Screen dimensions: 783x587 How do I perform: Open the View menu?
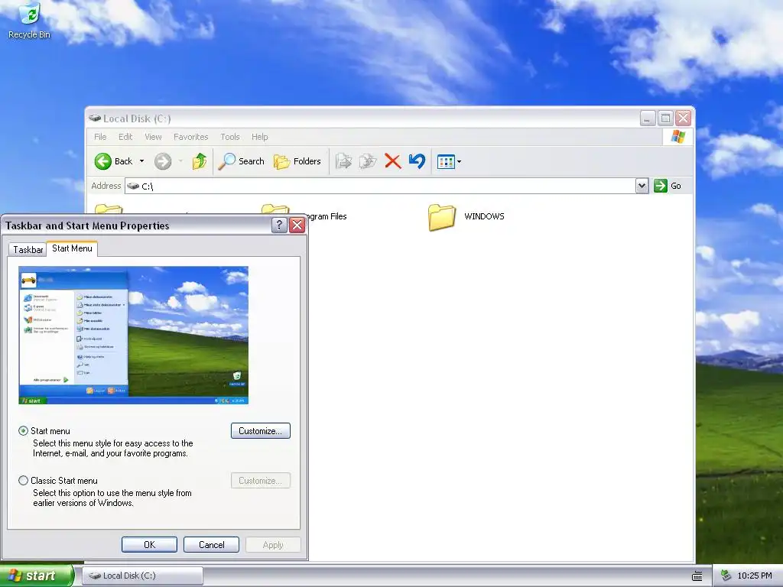tap(153, 137)
